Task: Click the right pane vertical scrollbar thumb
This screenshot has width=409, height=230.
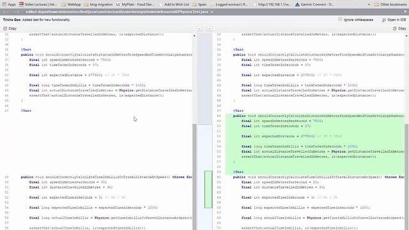Action: [x=406, y=177]
